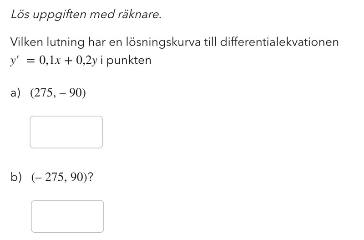Click the point (275, – 90)
Image resolution: width=364 pixels, height=240 pixels.
(x=58, y=93)
